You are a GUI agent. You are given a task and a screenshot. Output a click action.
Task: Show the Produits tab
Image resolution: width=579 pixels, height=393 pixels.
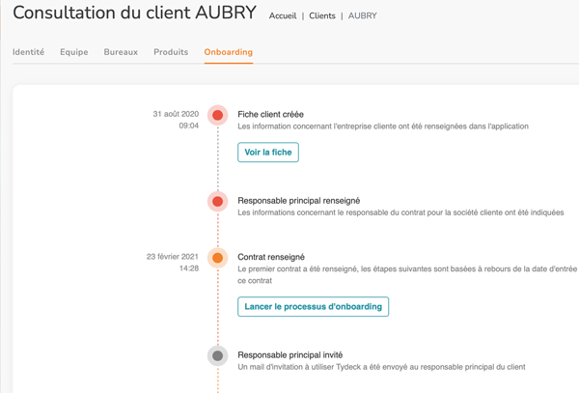[171, 52]
